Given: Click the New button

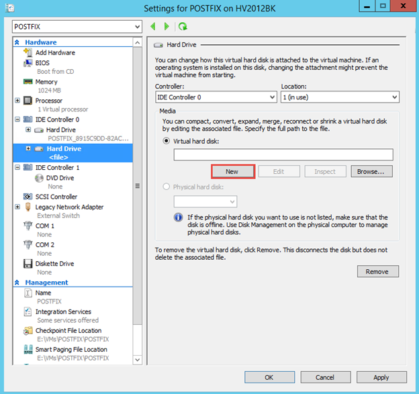Looking at the screenshot, I should 233,171.
